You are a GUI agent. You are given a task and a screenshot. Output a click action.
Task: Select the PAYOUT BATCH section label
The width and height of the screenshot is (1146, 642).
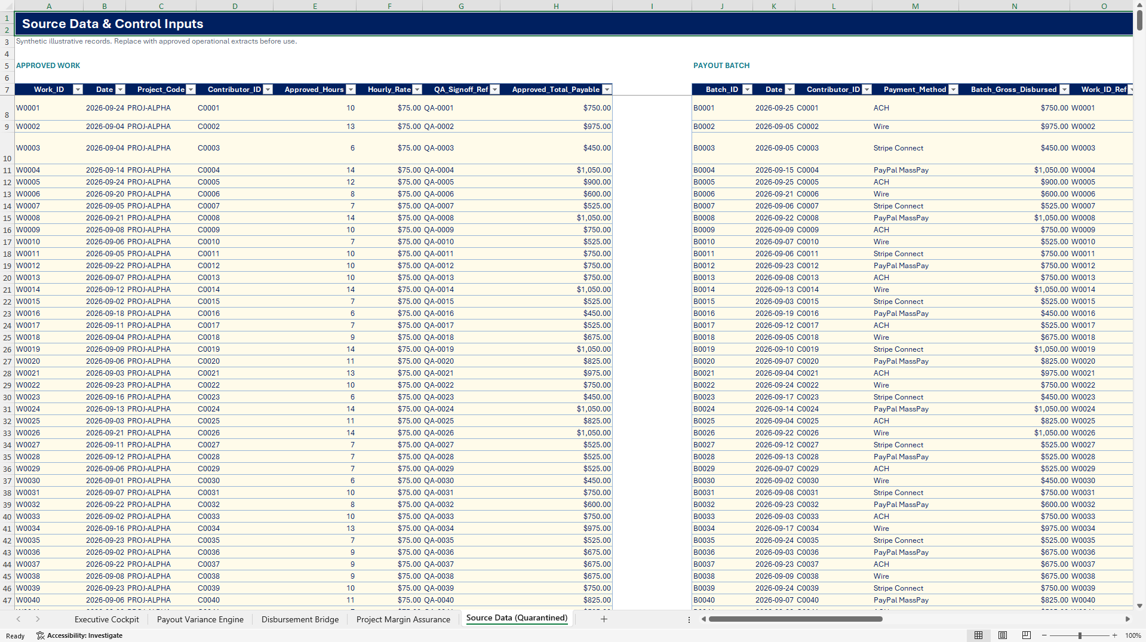click(721, 66)
